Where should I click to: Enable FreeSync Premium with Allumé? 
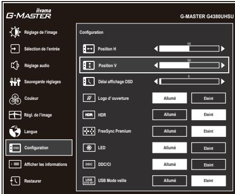tap(169, 131)
